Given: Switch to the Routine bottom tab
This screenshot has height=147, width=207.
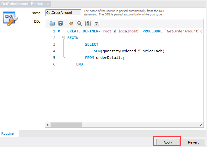Looking at the screenshot, I should [8, 133].
